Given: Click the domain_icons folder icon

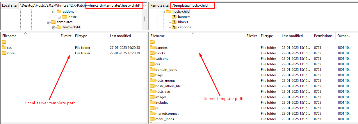Looking at the screenshot, I should (x=153, y=70).
